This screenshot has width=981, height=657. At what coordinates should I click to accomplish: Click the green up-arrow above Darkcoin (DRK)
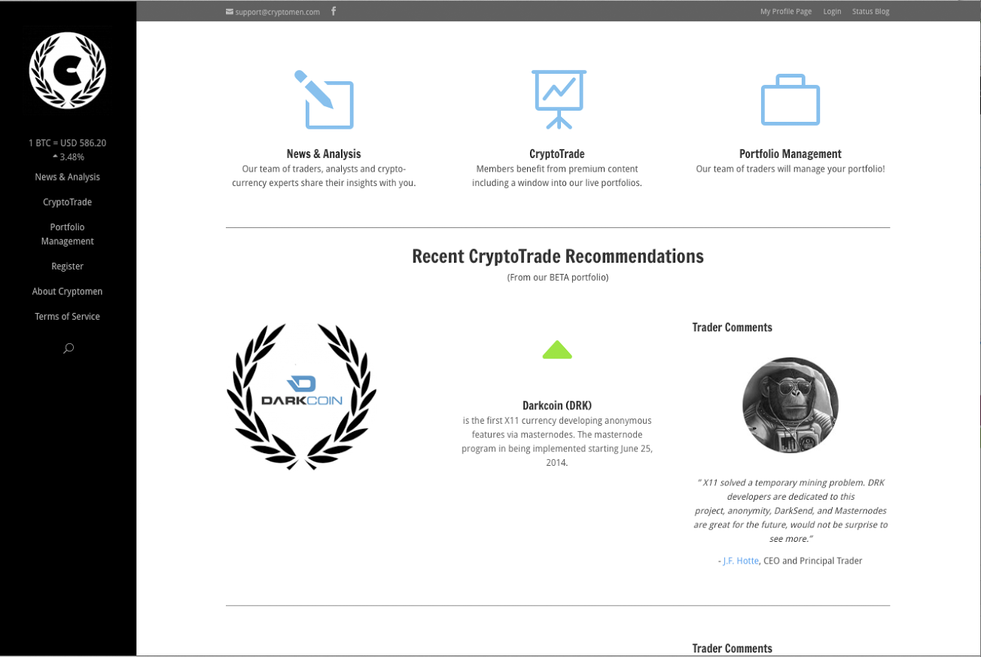pos(557,350)
